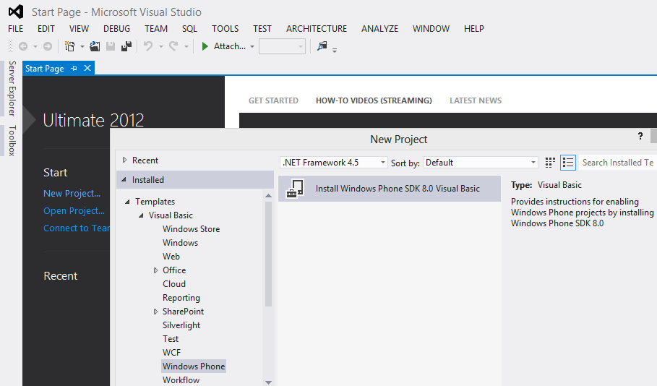Select Web template category

(x=171, y=257)
